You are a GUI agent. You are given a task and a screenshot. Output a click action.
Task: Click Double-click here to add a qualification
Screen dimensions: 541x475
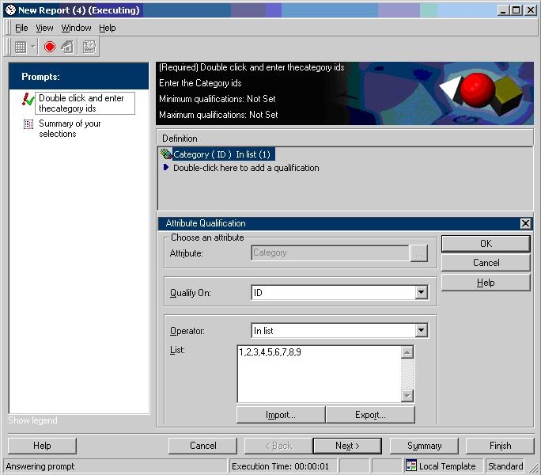(x=246, y=168)
